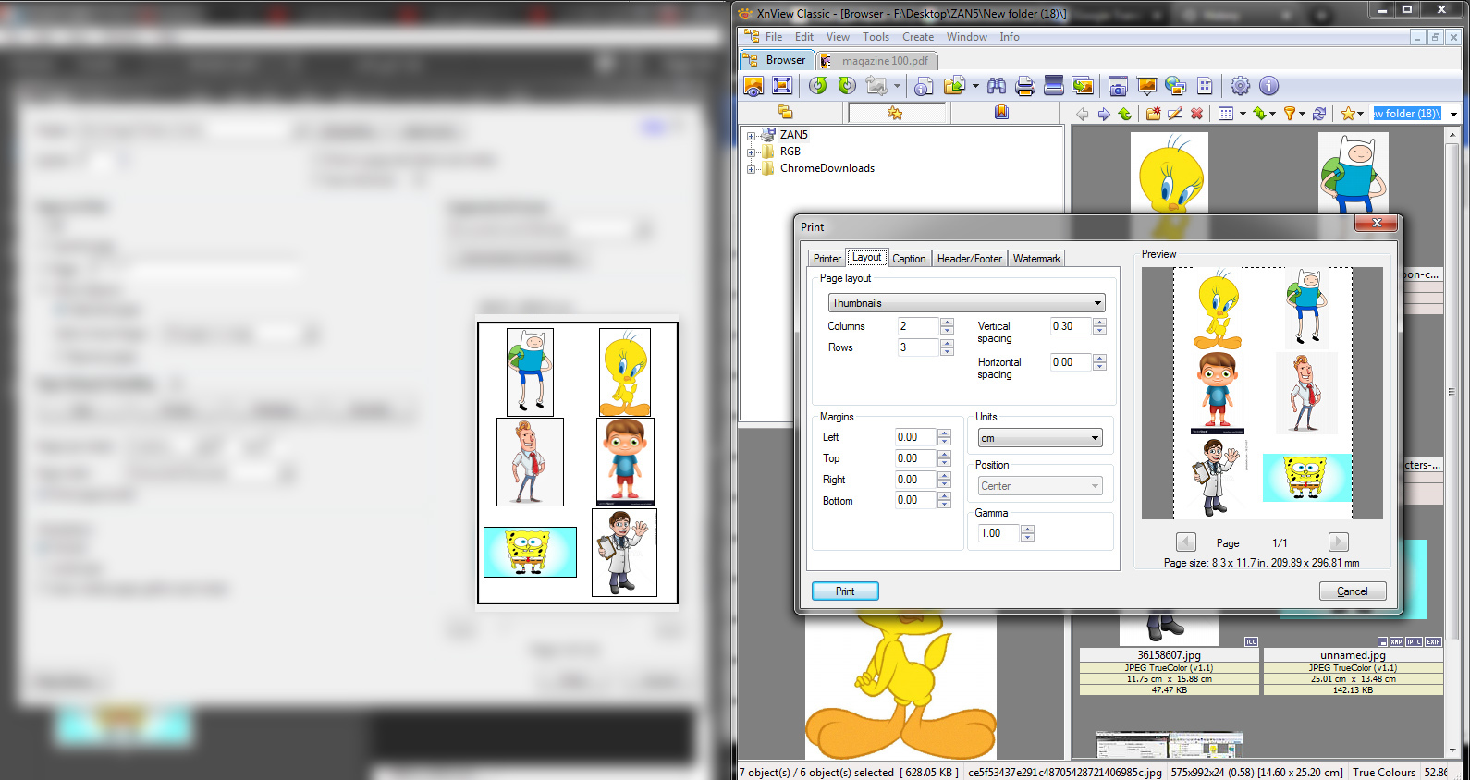
Task: Click the Vertical spacing field
Action: [1071, 326]
